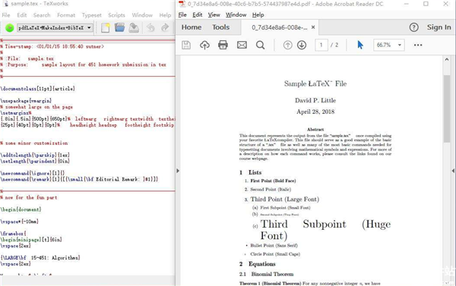
Task: Click "2.1 Binomial Theorem" subsection heading
Action: pyautogui.click(x=267, y=274)
